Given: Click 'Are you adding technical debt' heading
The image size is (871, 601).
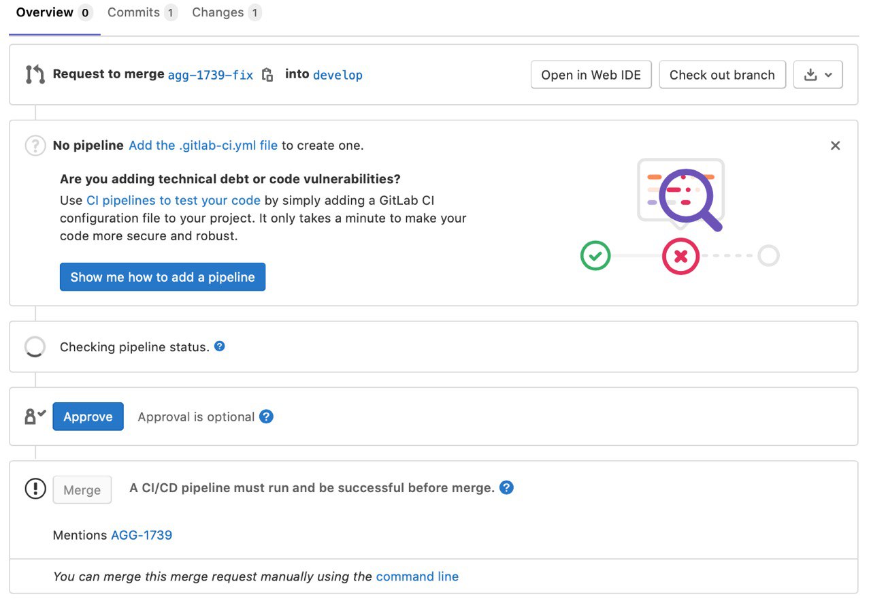Looking at the screenshot, I should tap(230, 179).
